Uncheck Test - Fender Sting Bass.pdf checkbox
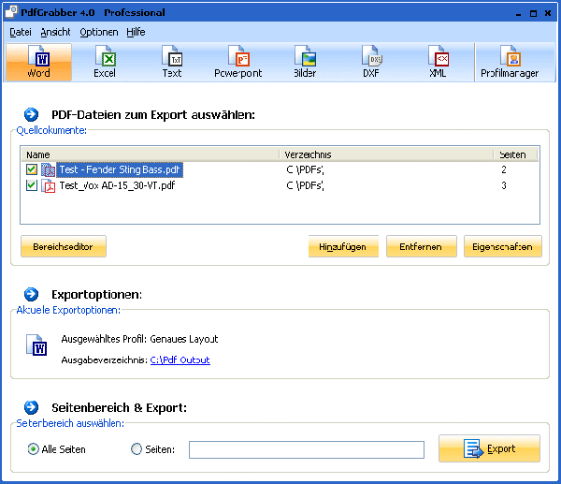This screenshot has width=561, height=484. point(32,169)
